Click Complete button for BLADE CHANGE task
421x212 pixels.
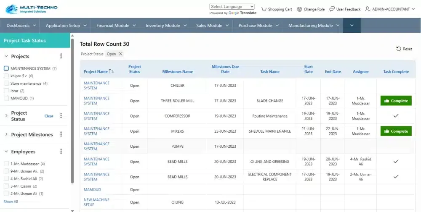click(x=396, y=101)
